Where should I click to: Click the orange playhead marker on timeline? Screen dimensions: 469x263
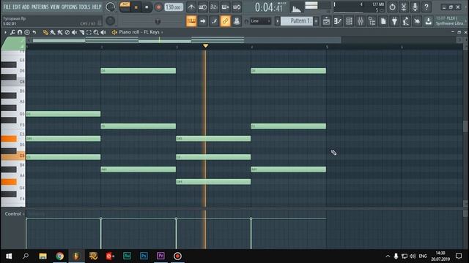[205, 46]
